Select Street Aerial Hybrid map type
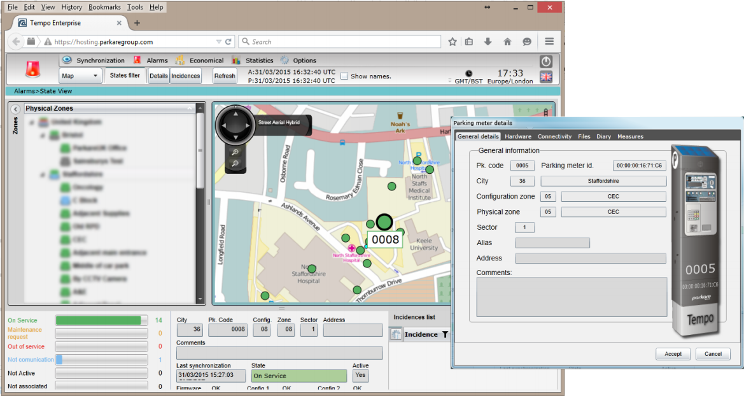 279,122
